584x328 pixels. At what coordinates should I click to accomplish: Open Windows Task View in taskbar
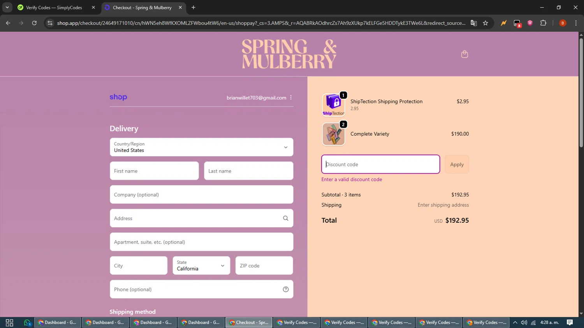click(9, 323)
